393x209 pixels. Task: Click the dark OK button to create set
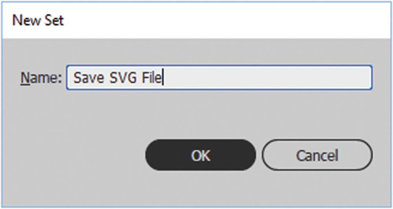point(200,155)
